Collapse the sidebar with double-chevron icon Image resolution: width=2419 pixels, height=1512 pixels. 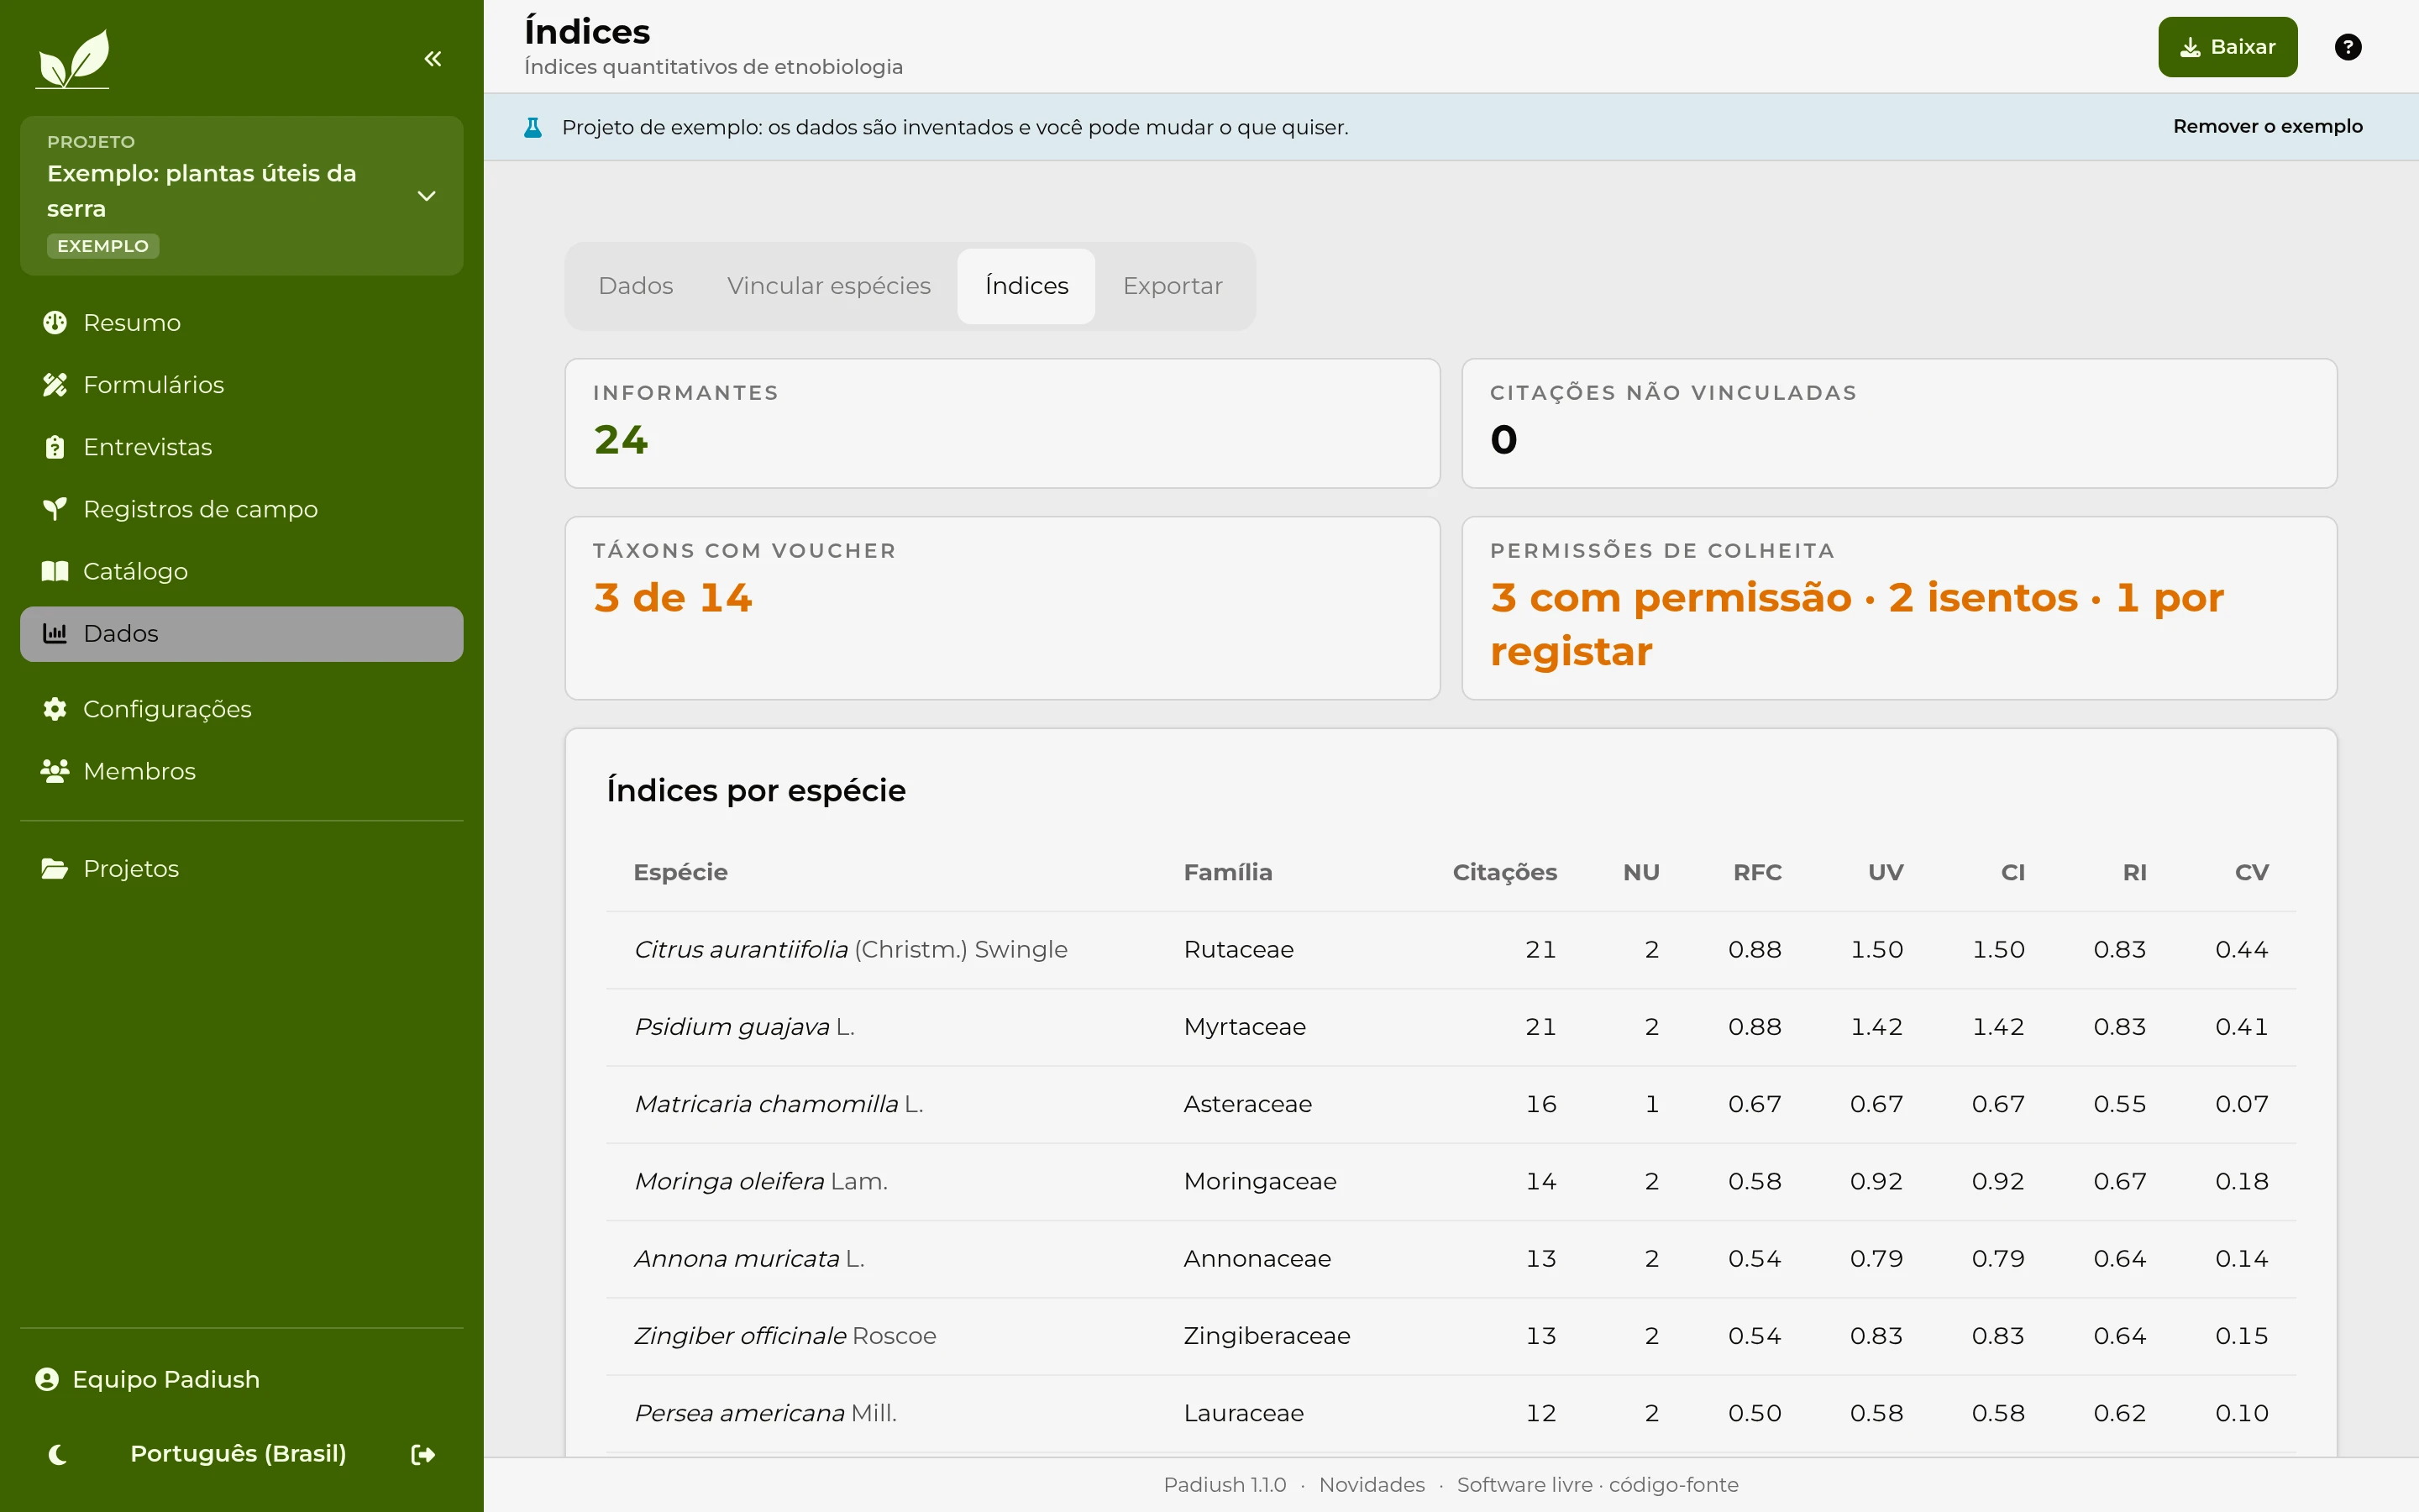tap(433, 59)
